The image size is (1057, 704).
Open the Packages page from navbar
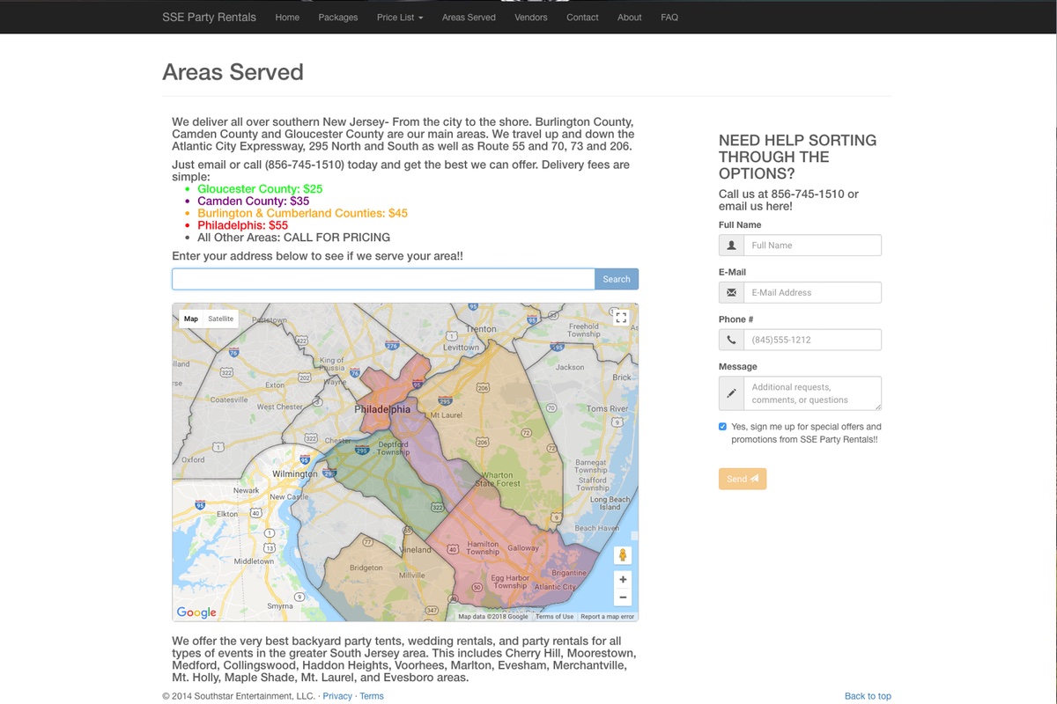tap(338, 18)
